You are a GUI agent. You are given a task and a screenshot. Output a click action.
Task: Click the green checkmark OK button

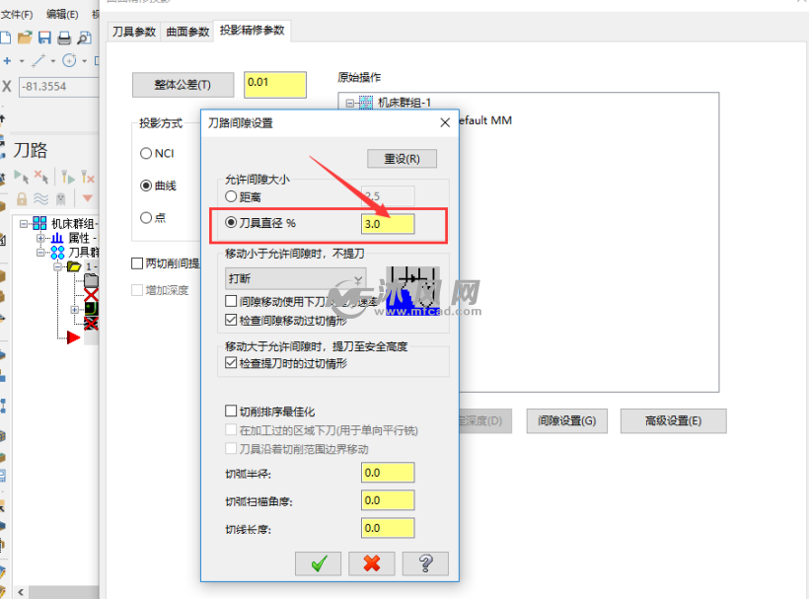pos(318,562)
